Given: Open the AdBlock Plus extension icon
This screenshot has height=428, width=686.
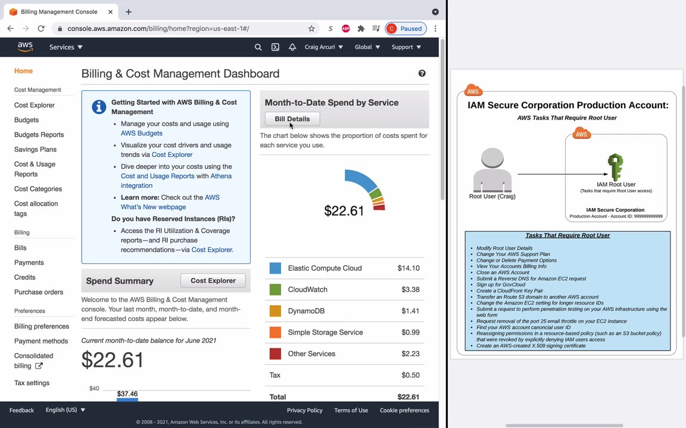Looking at the screenshot, I should coord(345,29).
